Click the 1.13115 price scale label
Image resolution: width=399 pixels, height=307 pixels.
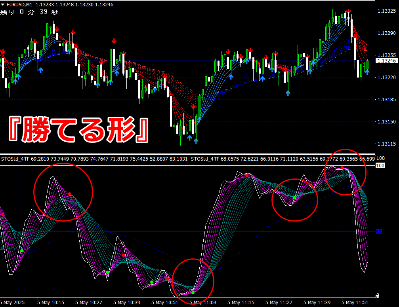pyautogui.click(x=387, y=144)
